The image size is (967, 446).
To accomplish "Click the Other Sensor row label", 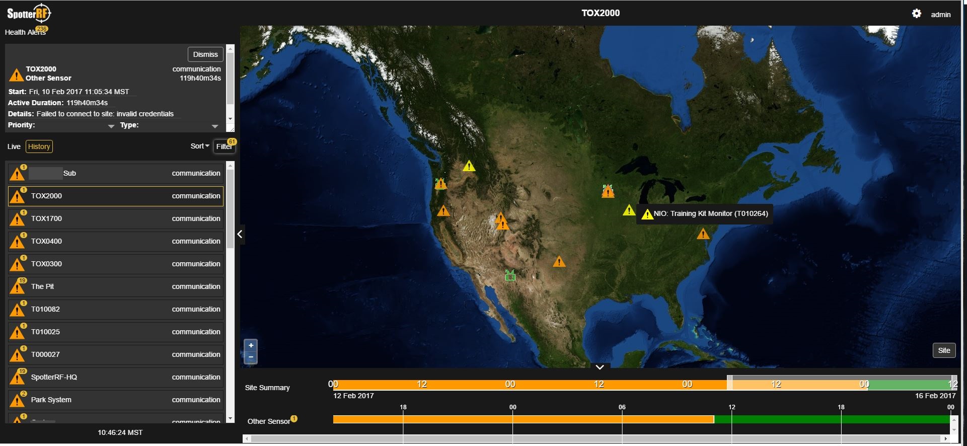I will tap(268, 421).
